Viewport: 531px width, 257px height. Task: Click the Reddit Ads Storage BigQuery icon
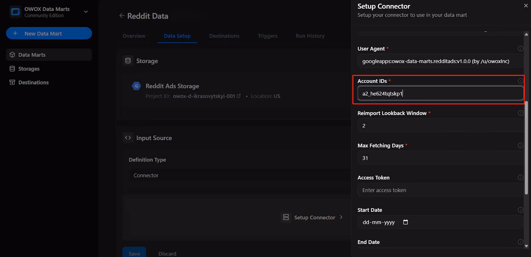[x=136, y=86]
